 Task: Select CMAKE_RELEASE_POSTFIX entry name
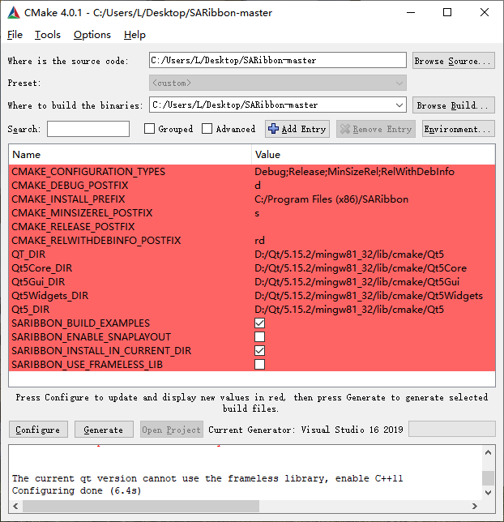pyautogui.click(x=73, y=227)
